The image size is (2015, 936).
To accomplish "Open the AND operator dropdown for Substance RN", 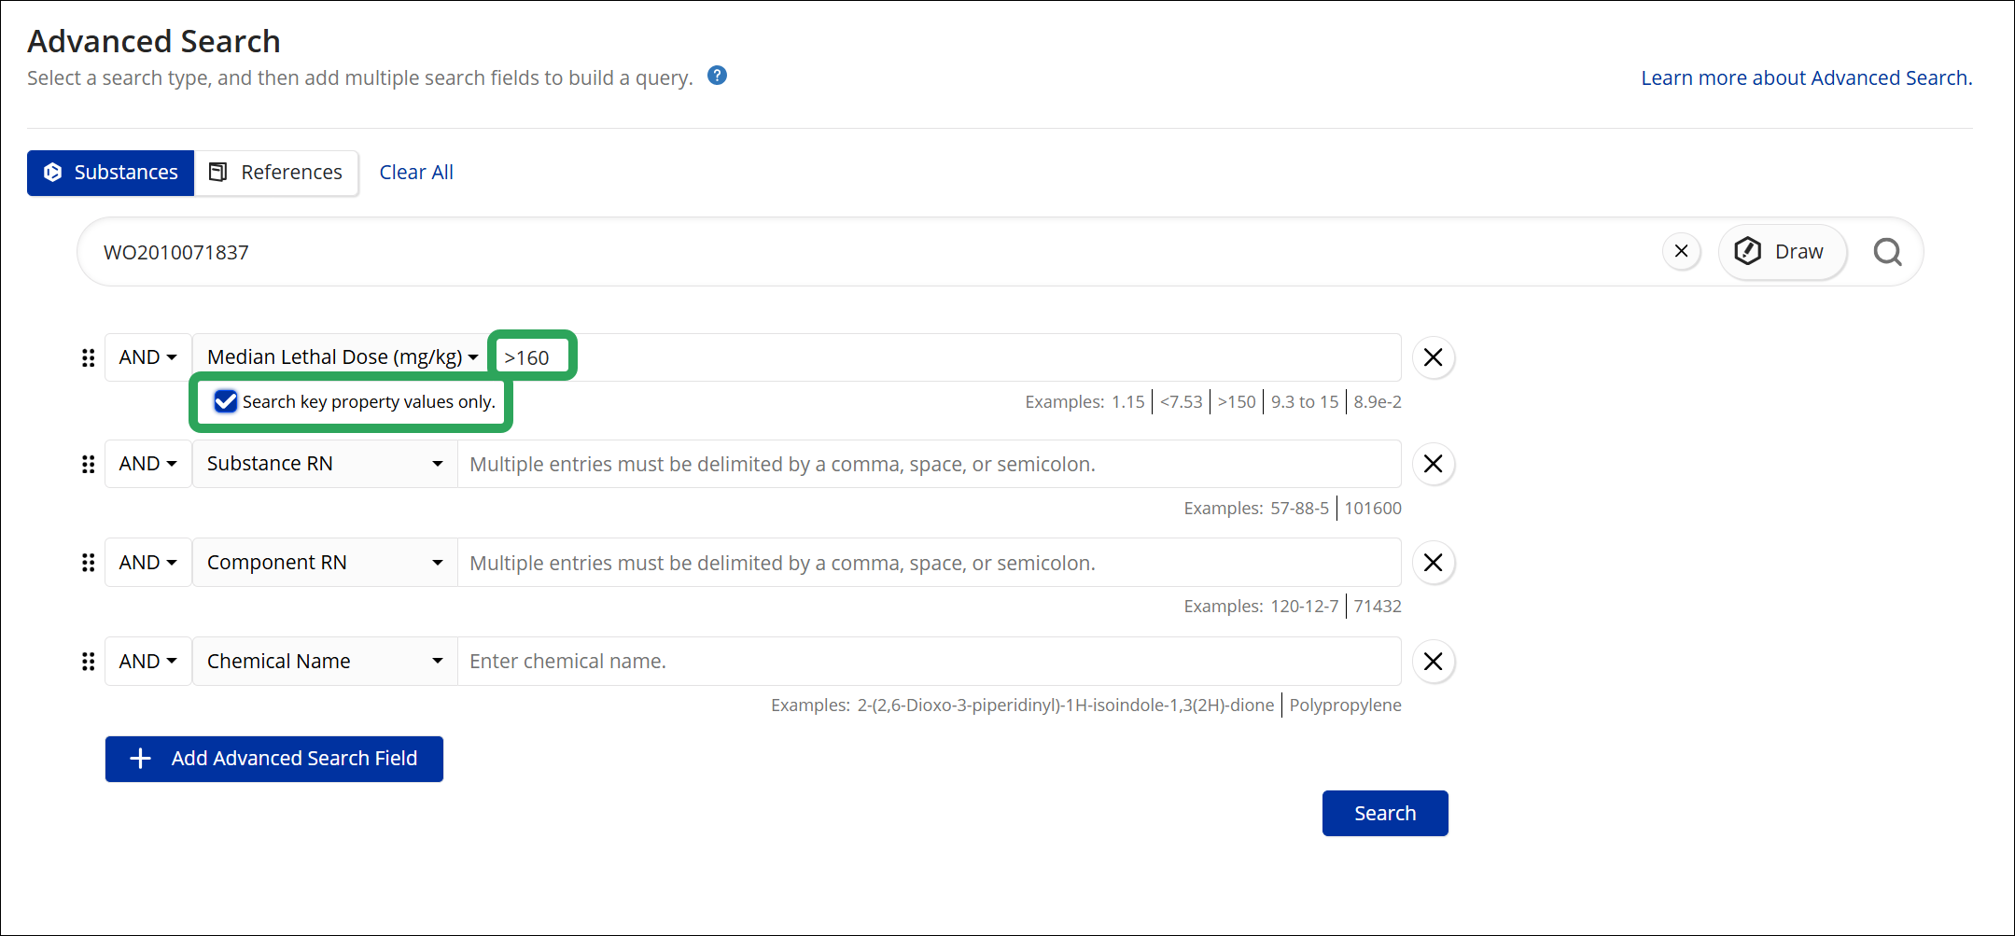I will coord(148,464).
